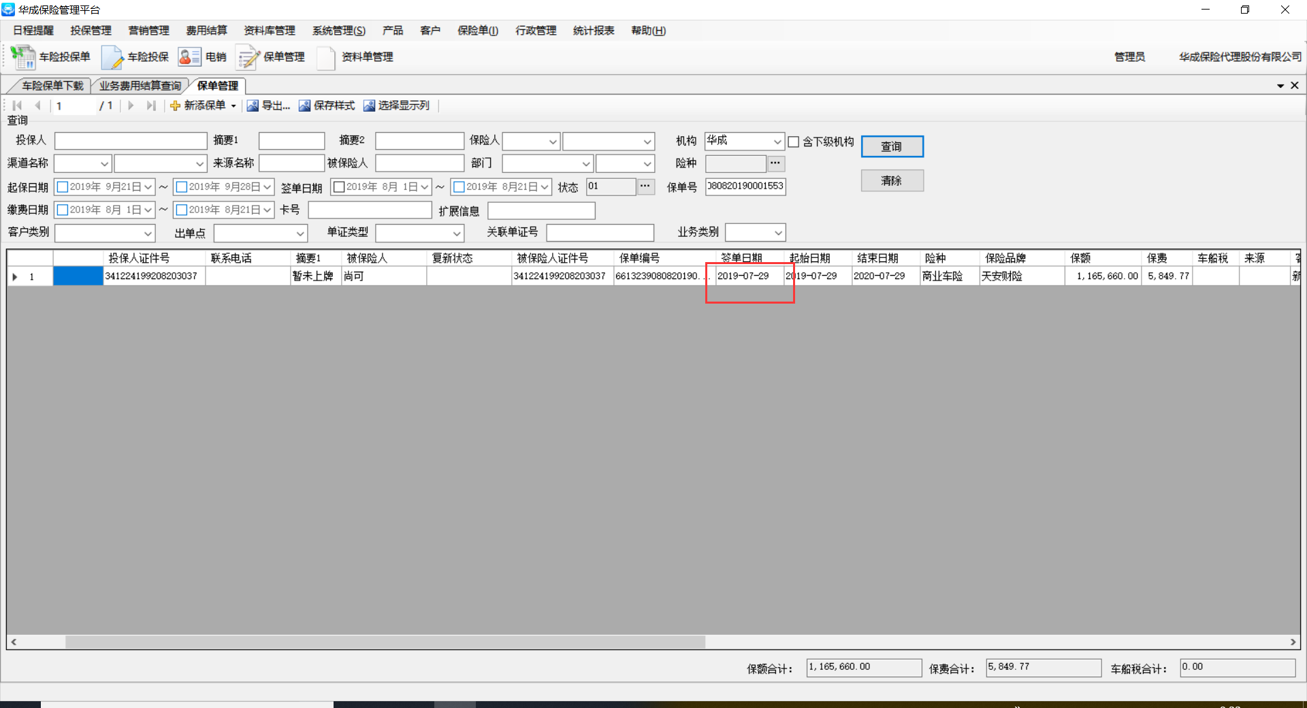
Task: Open 保单管理 from the toolbar
Action: click(x=248, y=57)
